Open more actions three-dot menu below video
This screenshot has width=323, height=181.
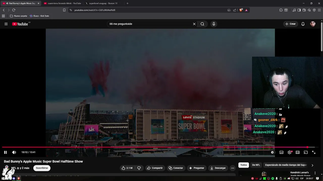(x=233, y=168)
